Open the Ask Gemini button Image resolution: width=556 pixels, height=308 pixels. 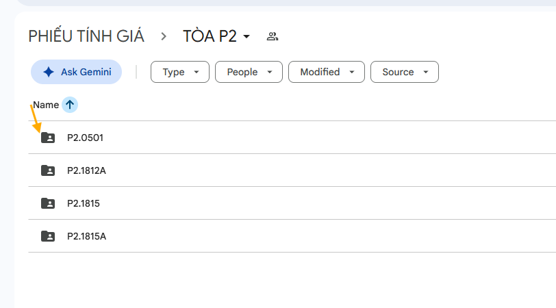pyautogui.click(x=76, y=72)
